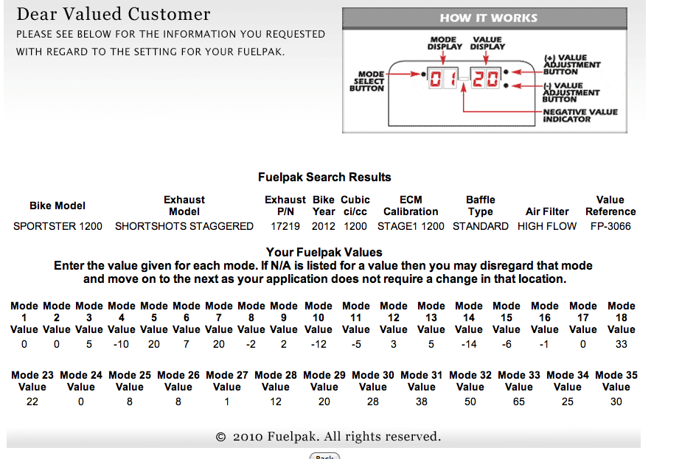Click the "Mode 9 Value" column header

[x=284, y=318]
